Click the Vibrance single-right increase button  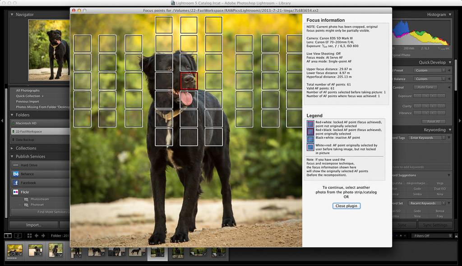coord(433,113)
